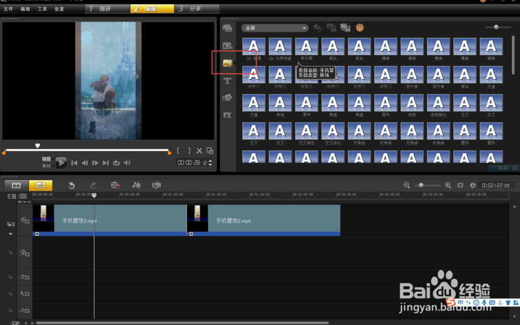Click the chapter/cue list icon
Image resolution: width=520 pixels, height=325 pixels.
[23, 197]
